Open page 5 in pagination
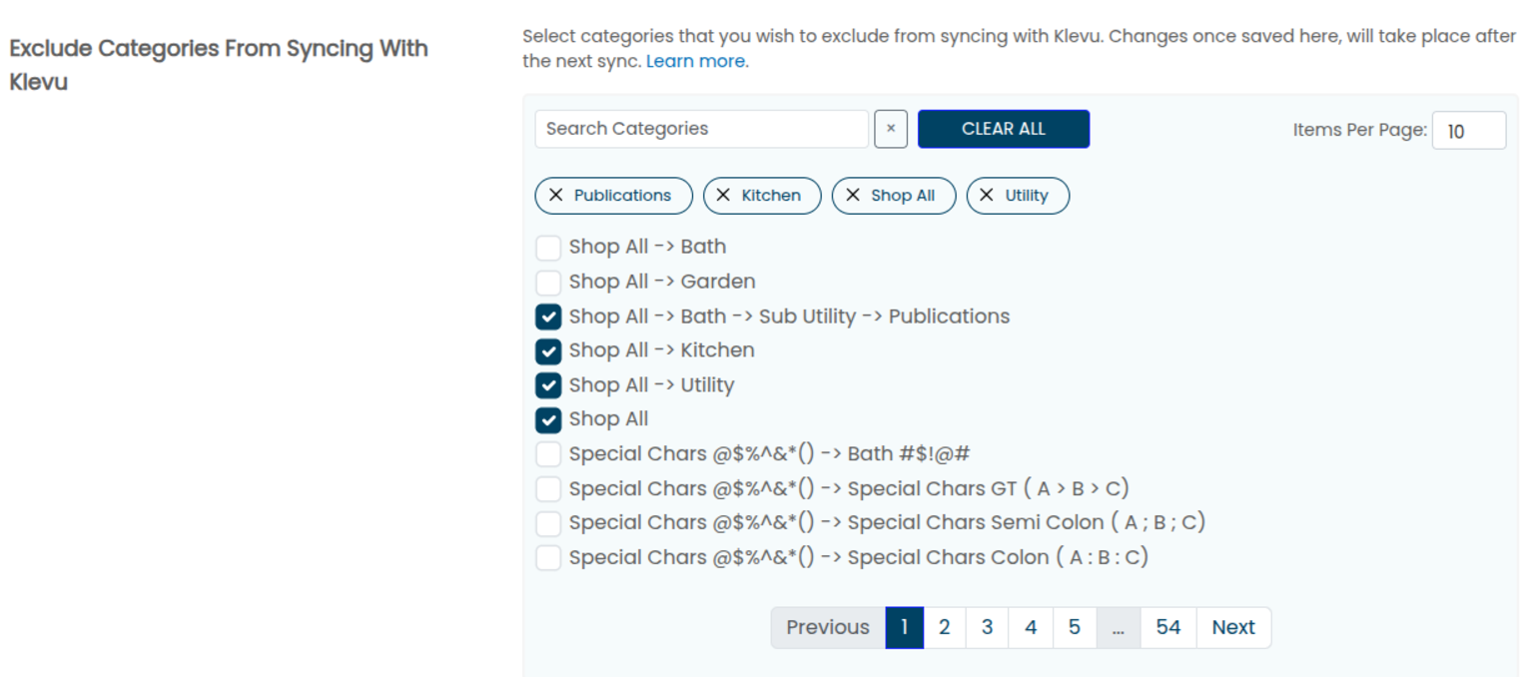The height and width of the screenshot is (677, 1524). coord(1075,627)
